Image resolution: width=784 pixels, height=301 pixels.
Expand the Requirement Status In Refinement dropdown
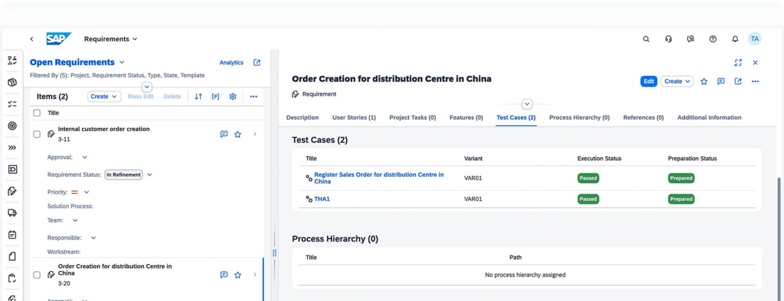tap(150, 175)
